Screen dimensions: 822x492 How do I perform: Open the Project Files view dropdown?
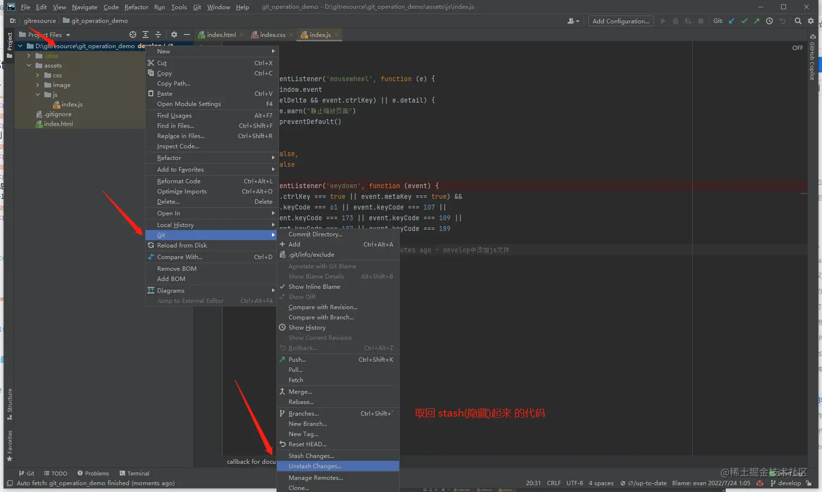tap(68, 35)
